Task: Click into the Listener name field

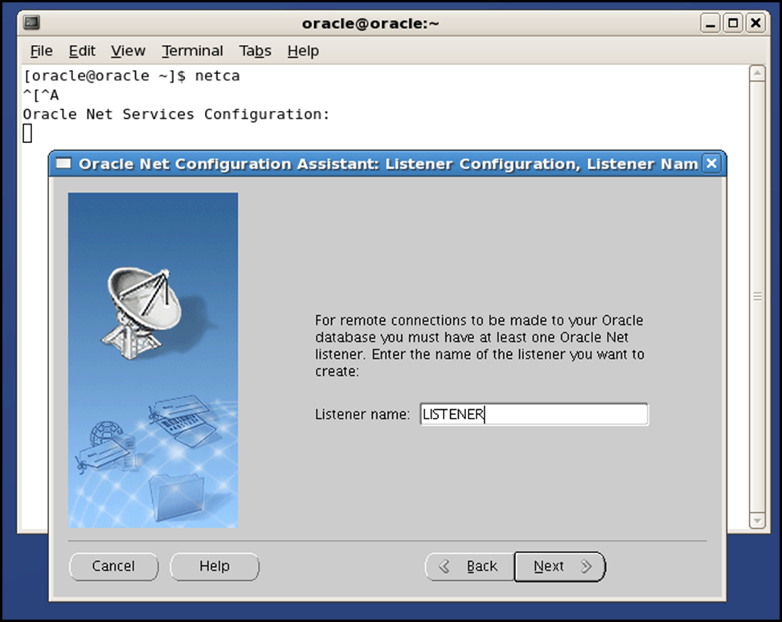Action: pyautogui.click(x=534, y=414)
